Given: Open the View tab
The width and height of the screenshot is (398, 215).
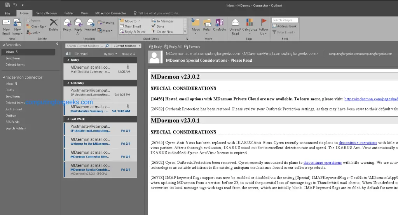Looking at the screenshot, I should (x=84, y=13).
